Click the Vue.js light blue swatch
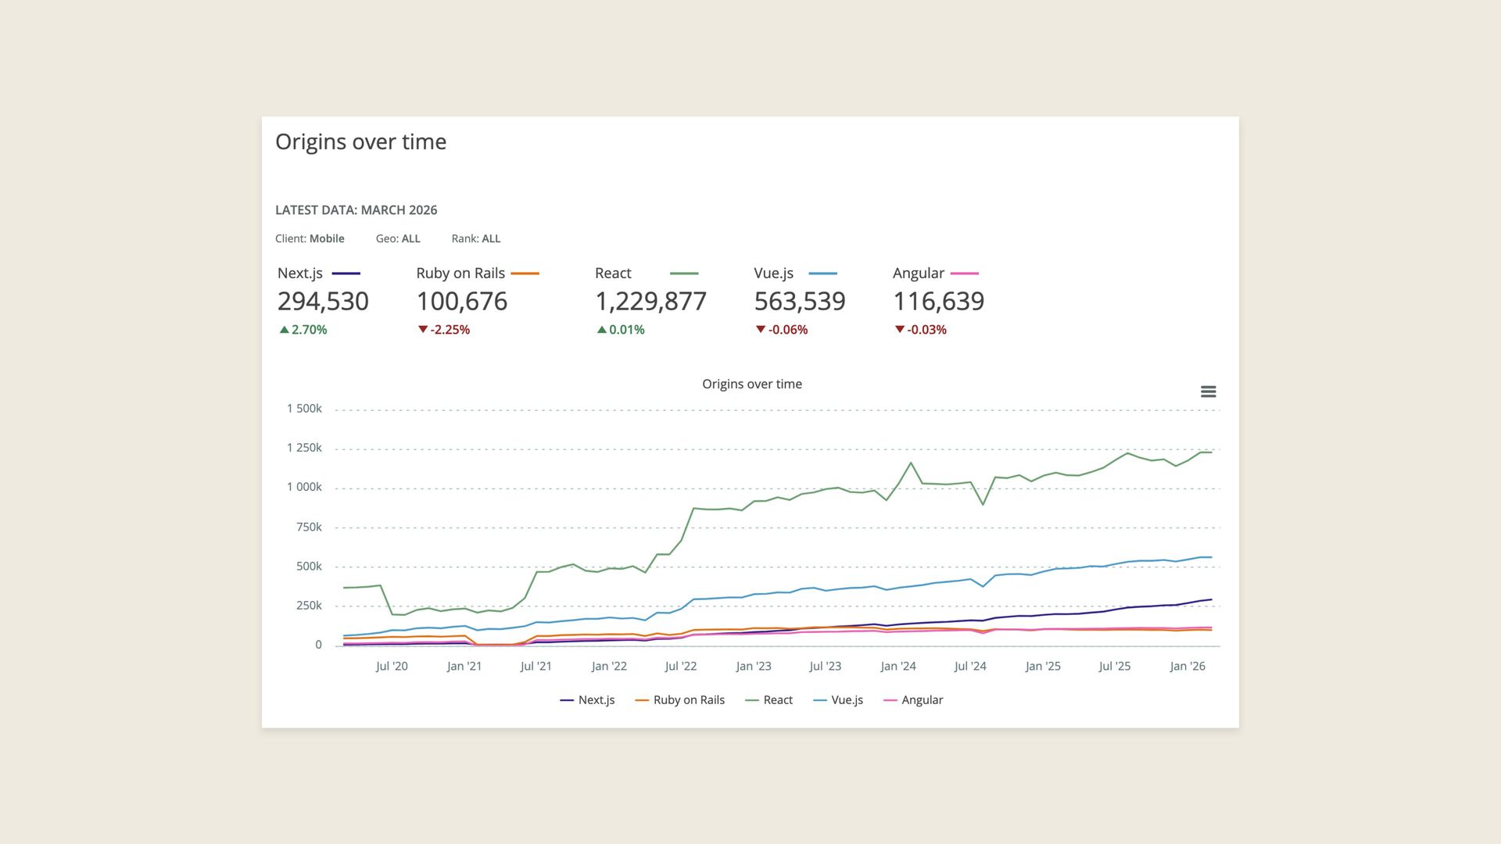This screenshot has height=844, width=1501. coord(822,274)
